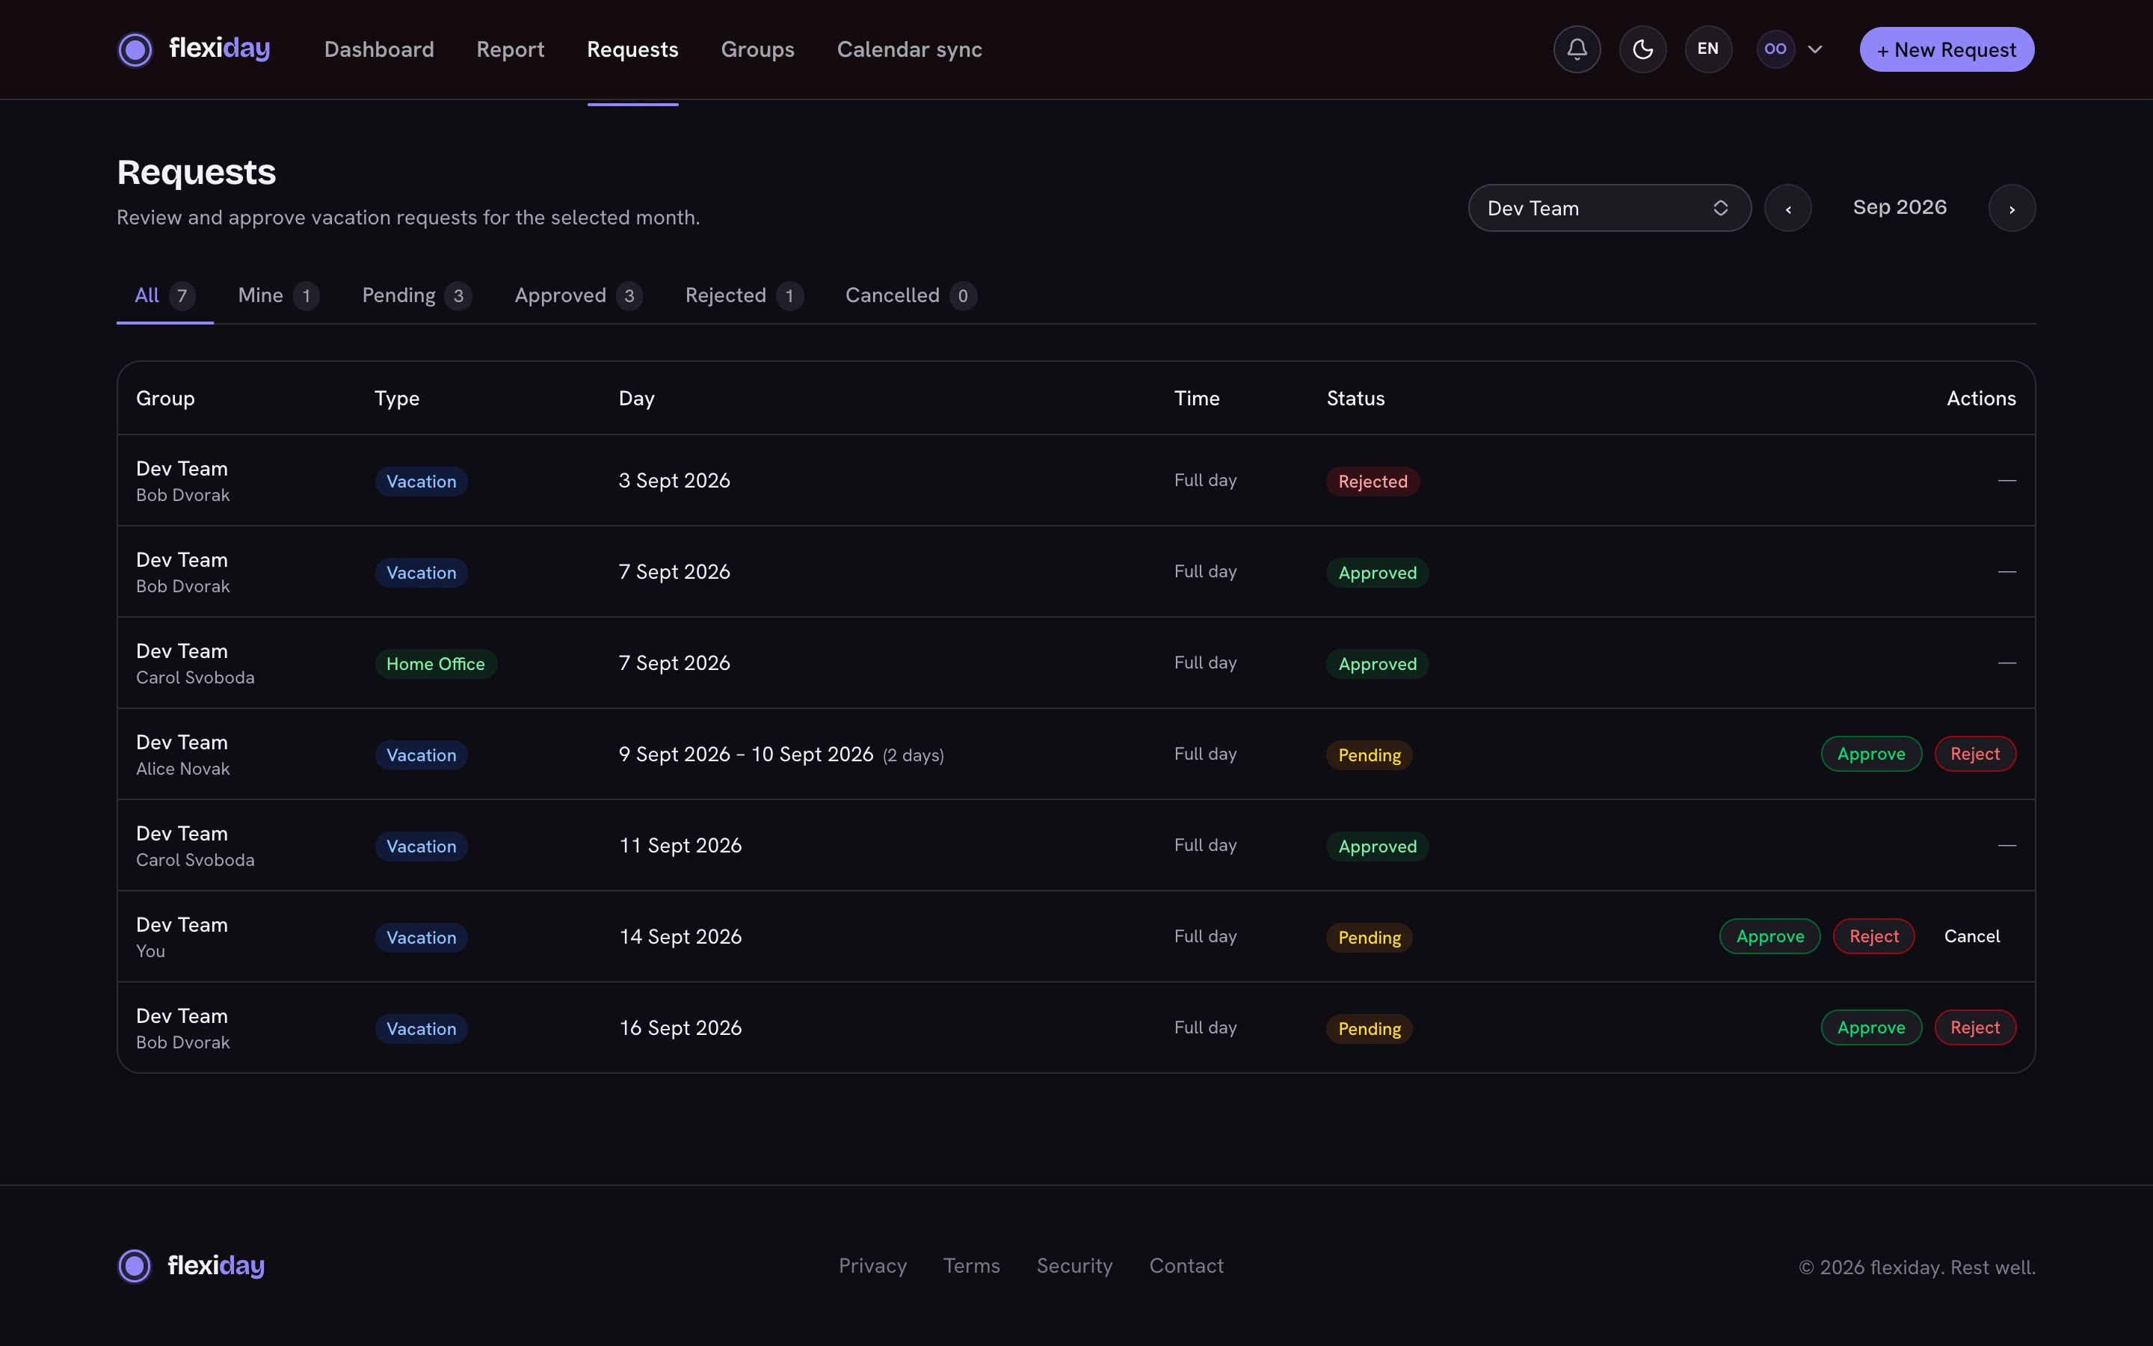Reject your 14 Sept request
Screen dimensions: 2153x1346
pos(1873,936)
